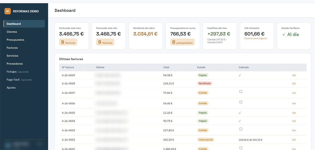Click the Cobrada column header
Viewport: 315px width, 150px height.
tap(244, 67)
